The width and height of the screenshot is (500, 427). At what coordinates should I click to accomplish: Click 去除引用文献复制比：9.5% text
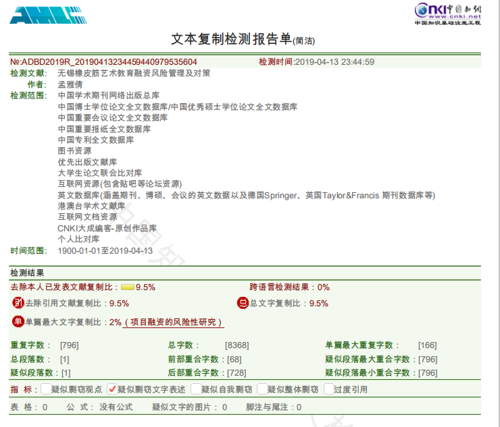77,303
